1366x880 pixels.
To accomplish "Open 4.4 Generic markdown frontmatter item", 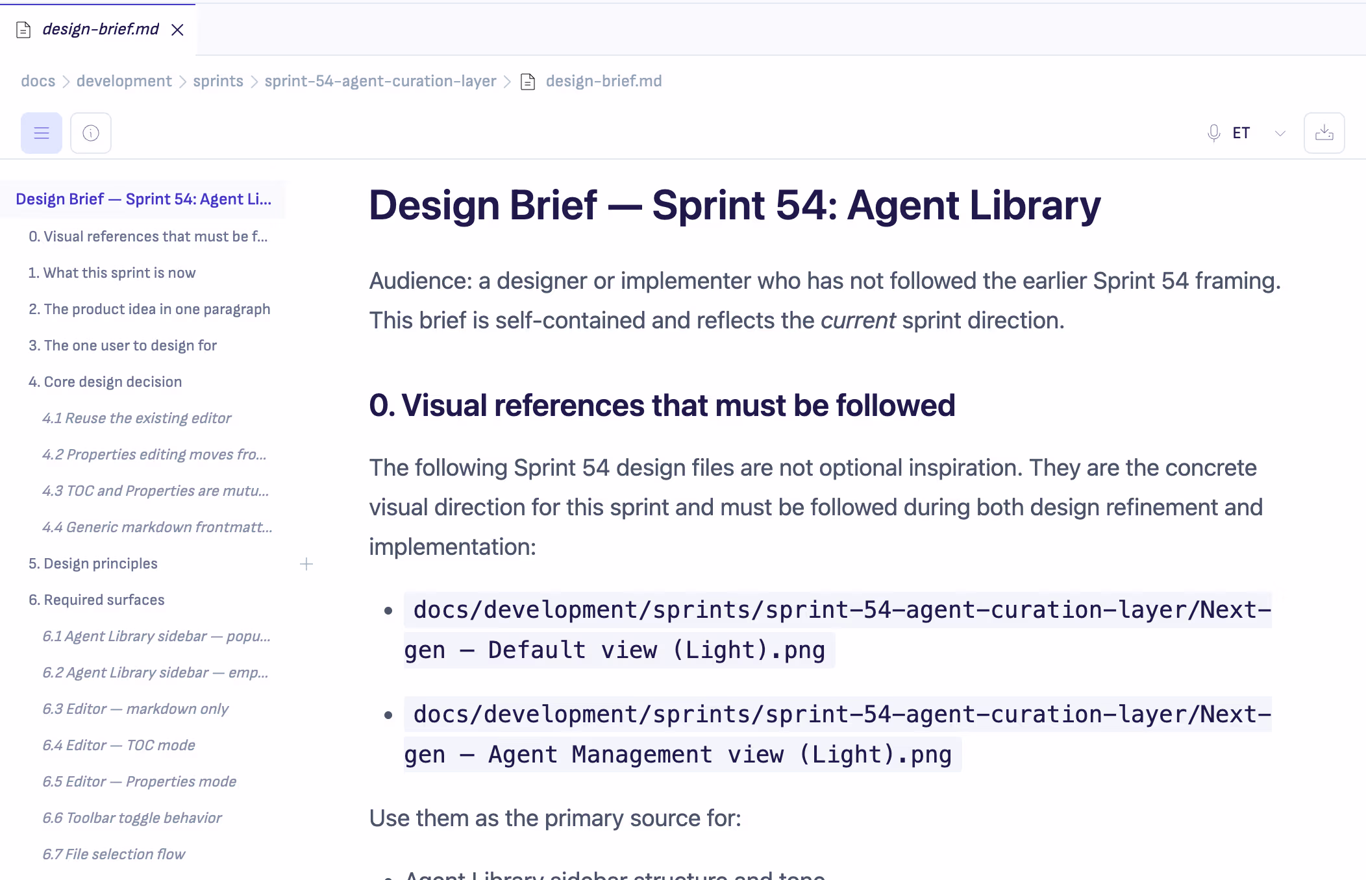I will click(158, 527).
